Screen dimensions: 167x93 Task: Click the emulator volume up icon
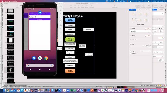click(61, 10)
